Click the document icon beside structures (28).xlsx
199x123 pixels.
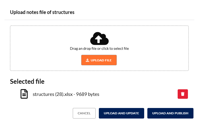24,94
